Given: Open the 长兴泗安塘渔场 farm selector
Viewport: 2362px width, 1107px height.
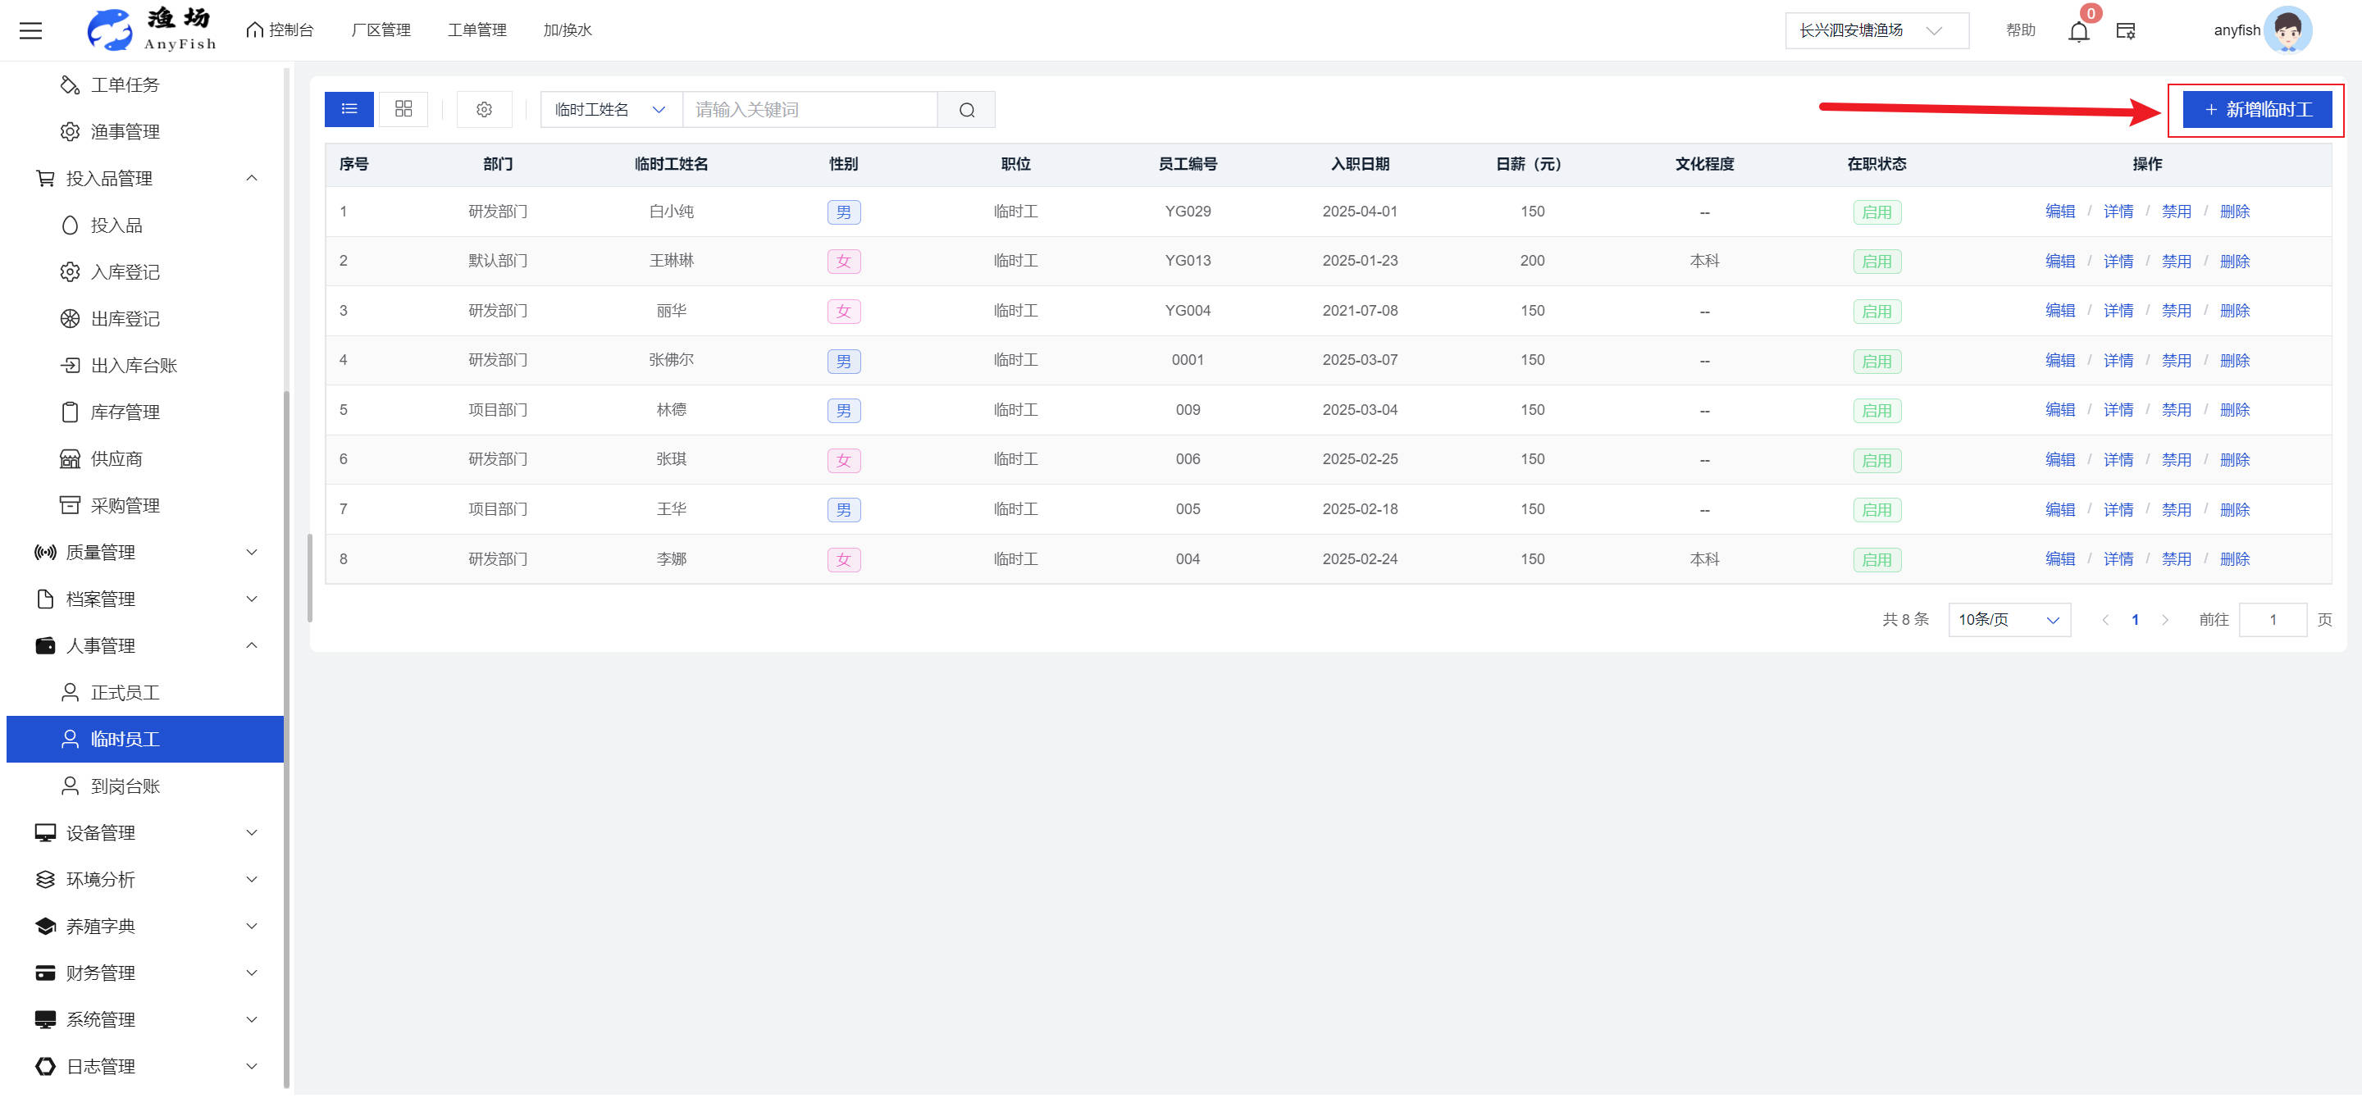Looking at the screenshot, I should point(1875,30).
